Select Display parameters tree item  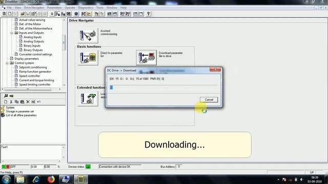pyautogui.click(x=27, y=59)
